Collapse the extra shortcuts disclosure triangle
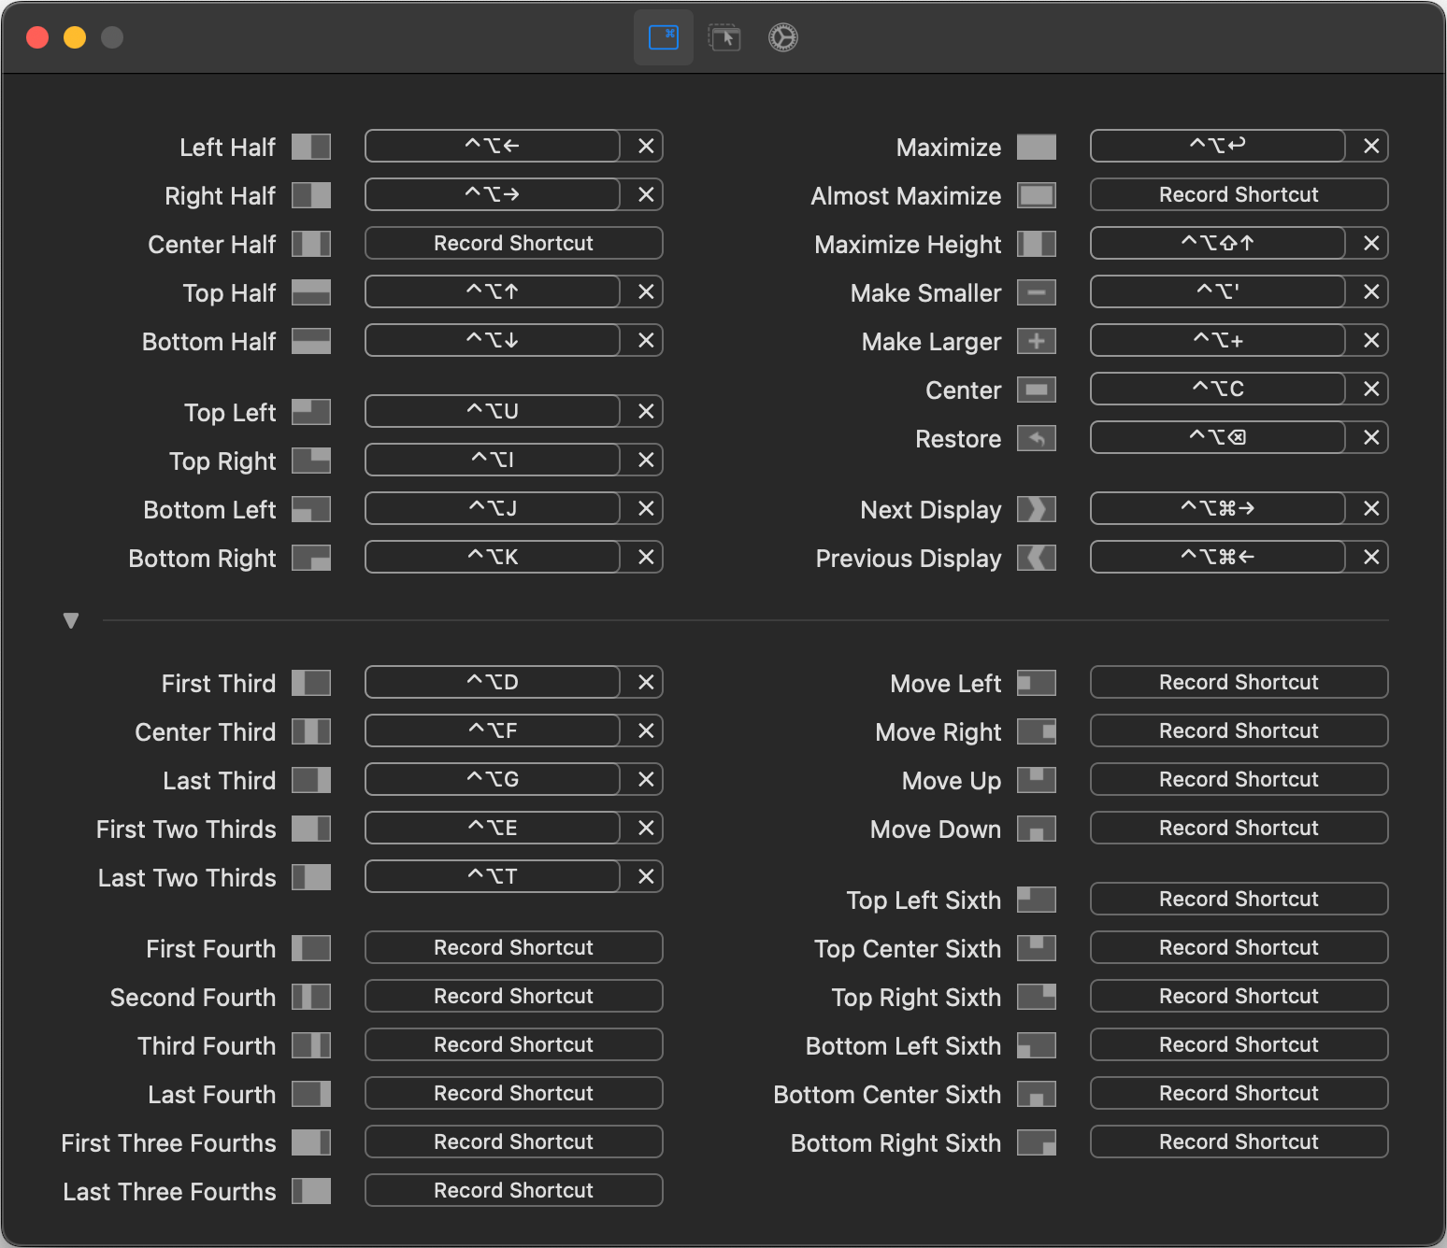 [x=71, y=620]
